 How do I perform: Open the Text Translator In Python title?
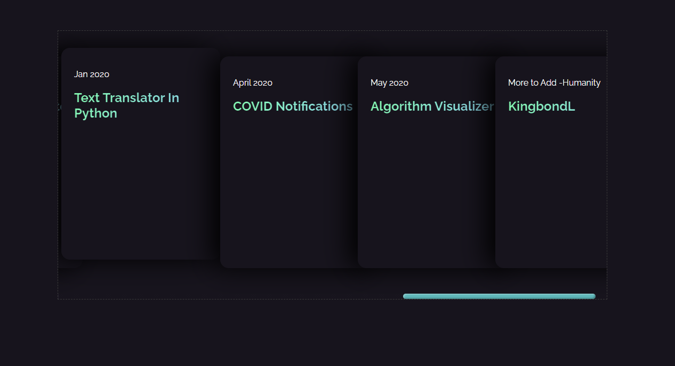point(126,105)
